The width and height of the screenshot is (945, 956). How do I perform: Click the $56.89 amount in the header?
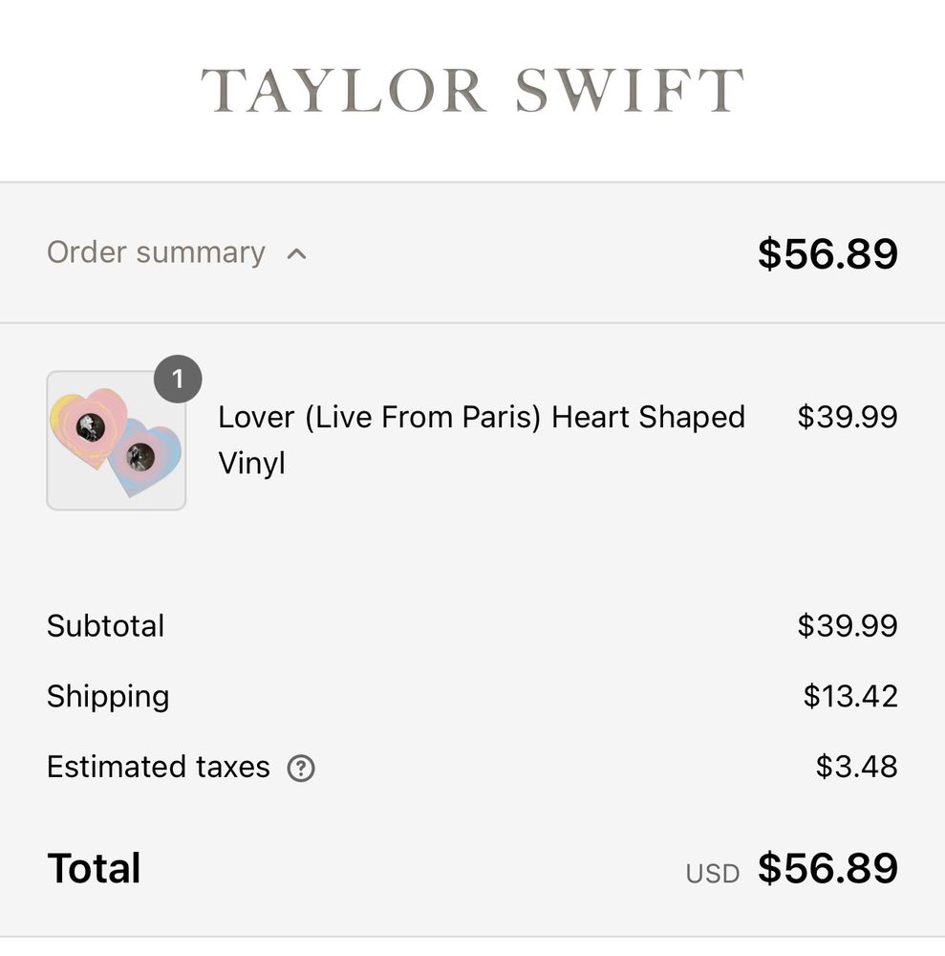click(x=827, y=253)
